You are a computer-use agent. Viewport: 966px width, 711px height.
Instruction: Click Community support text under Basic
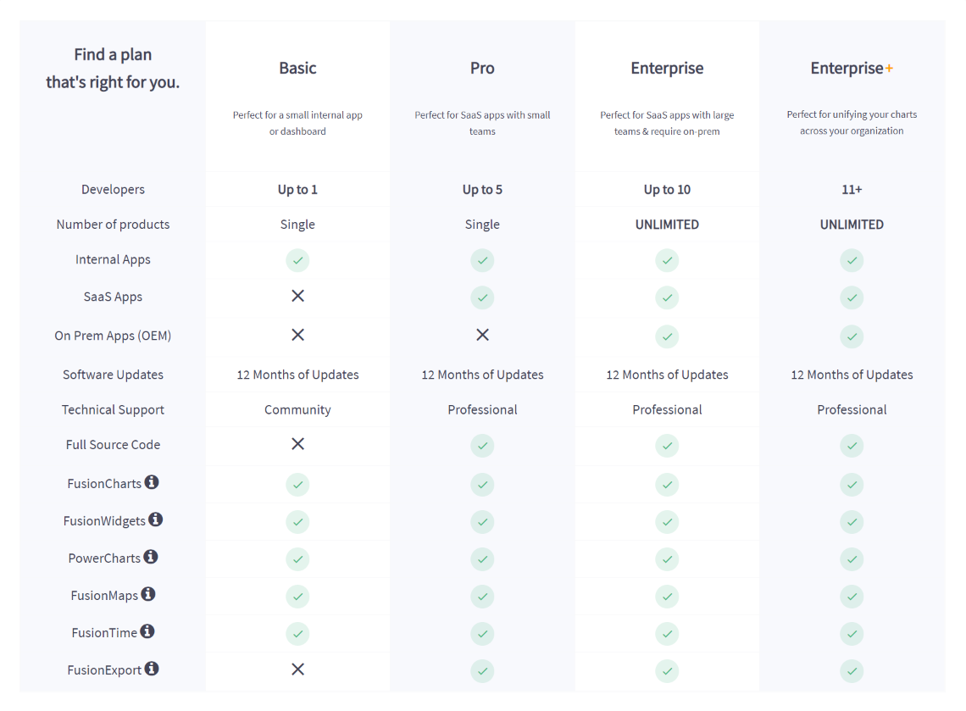(x=297, y=409)
